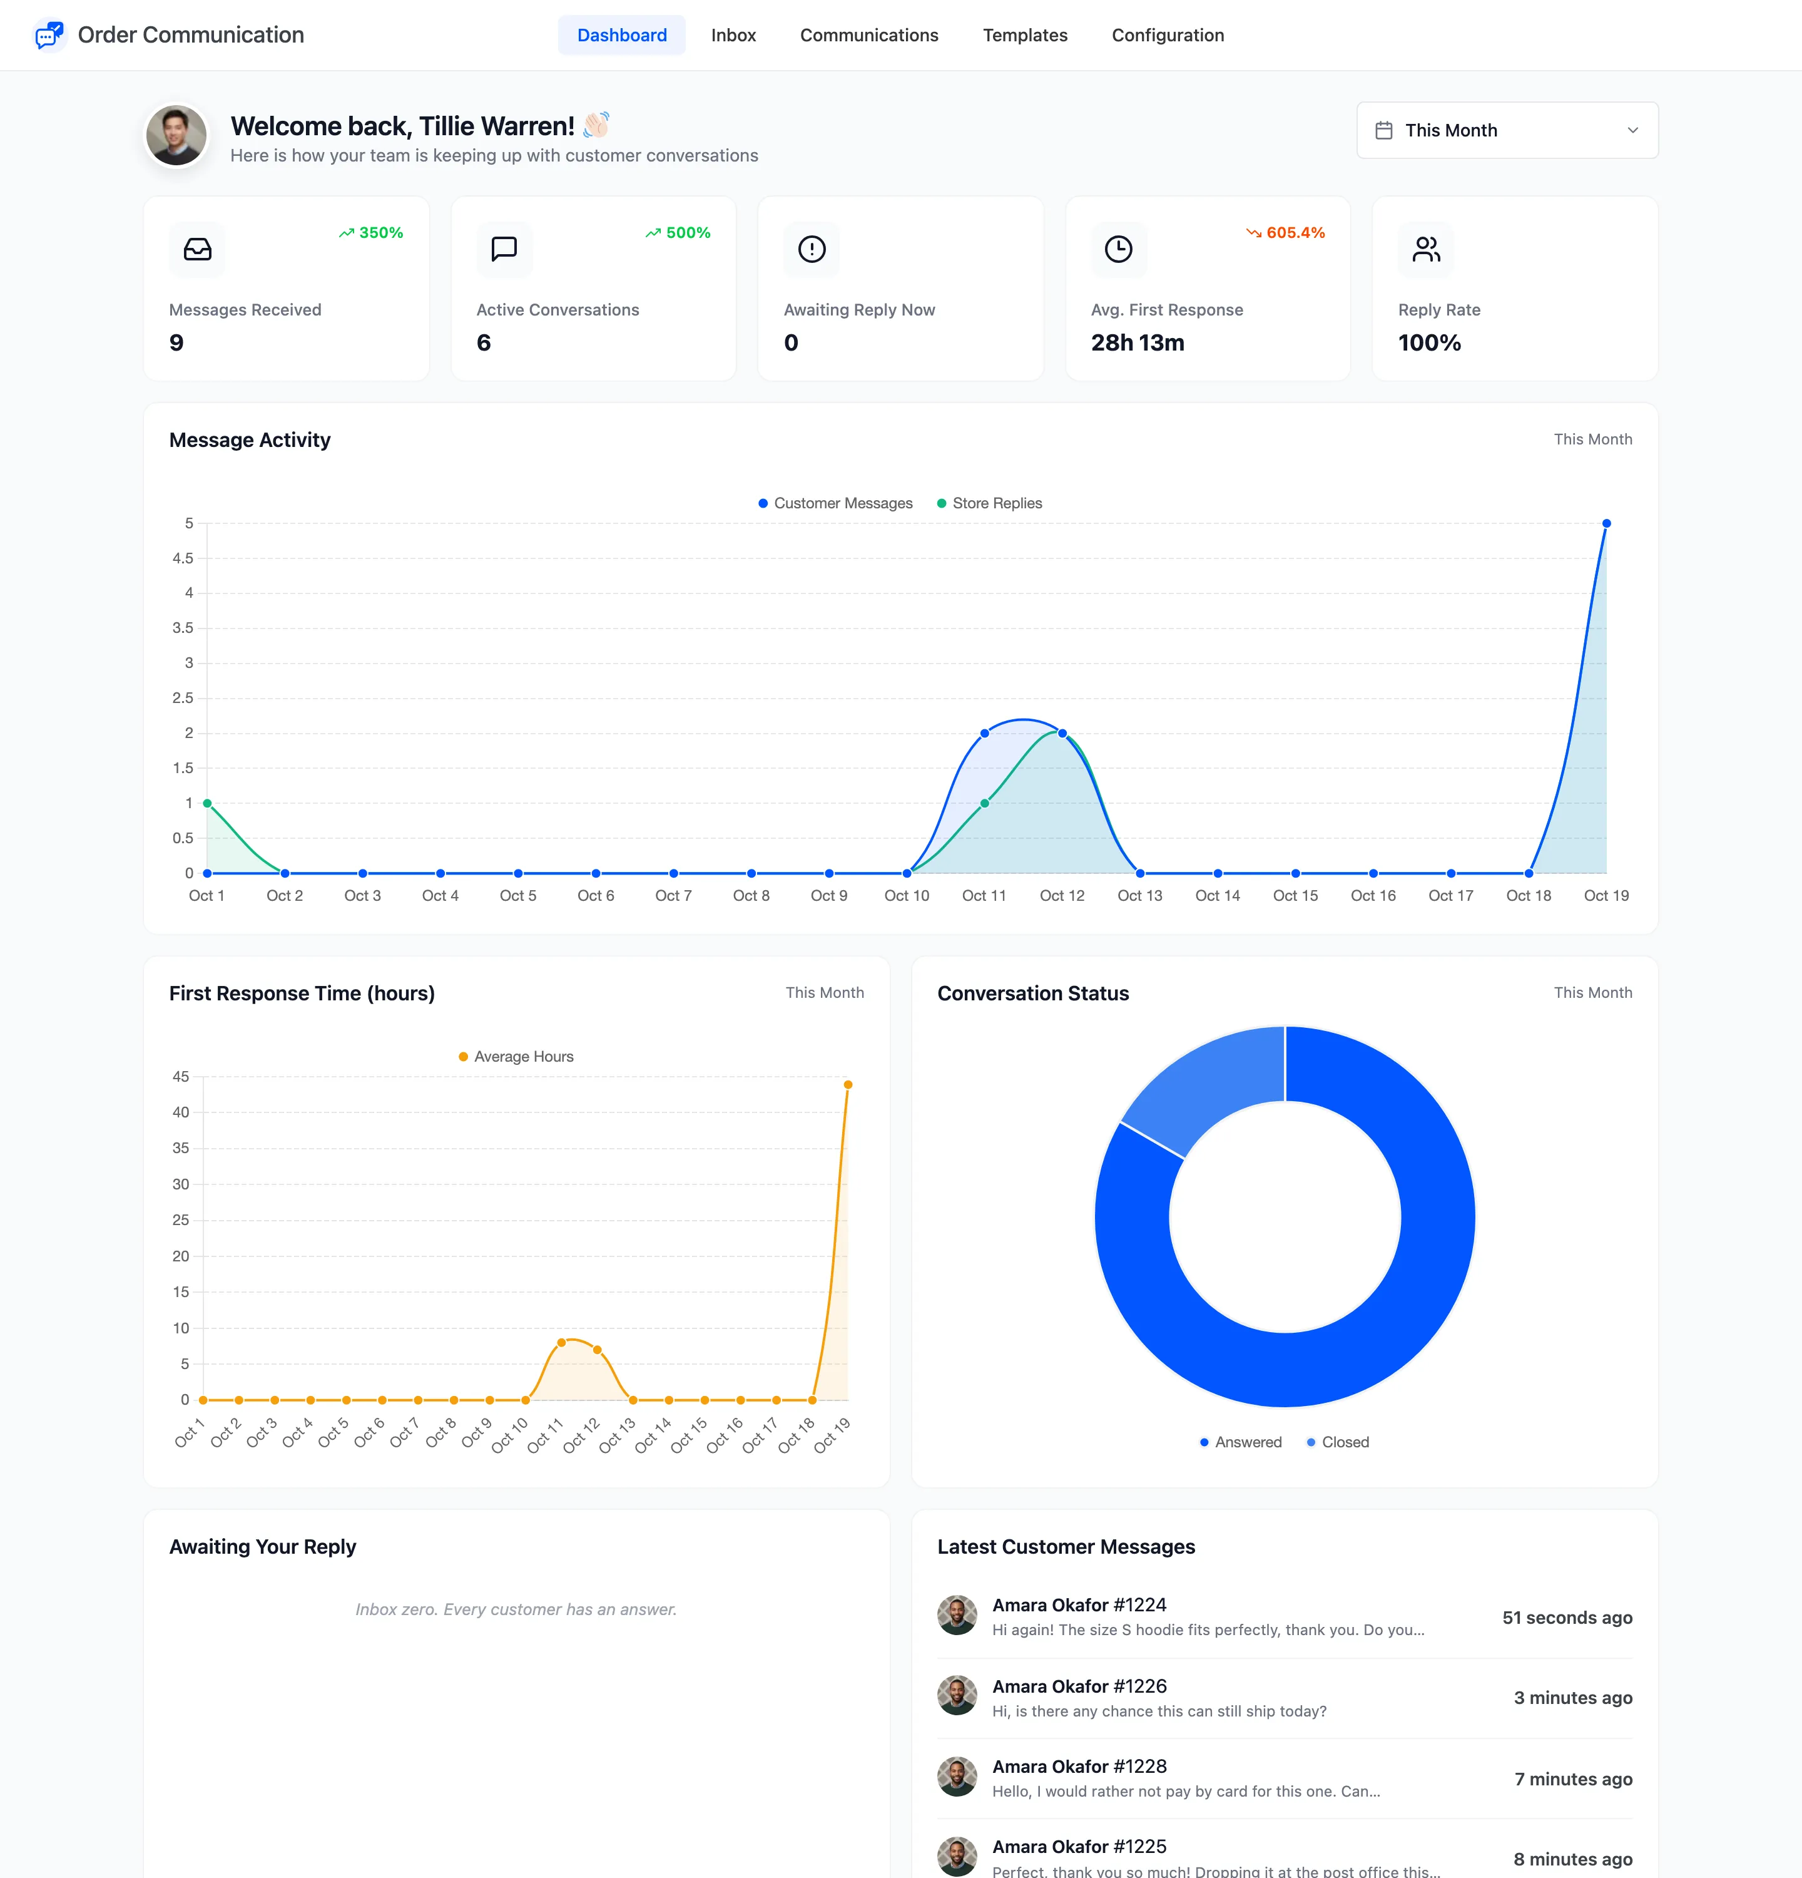
Task: Click the 500% upward trend indicator
Action: [x=678, y=233]
